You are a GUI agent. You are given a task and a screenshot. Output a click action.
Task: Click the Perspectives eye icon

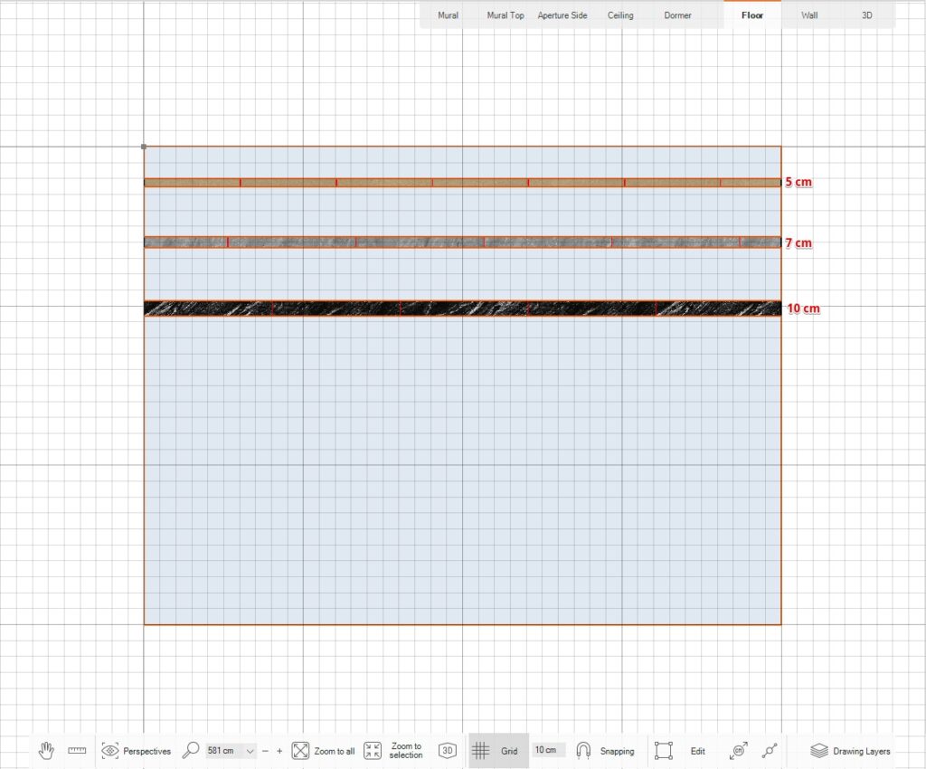[x=110, y=751]
